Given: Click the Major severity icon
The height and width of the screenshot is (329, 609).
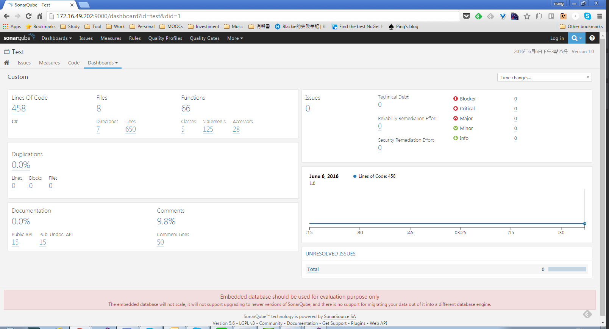Looking at the screenshot, I should point(456,118).
